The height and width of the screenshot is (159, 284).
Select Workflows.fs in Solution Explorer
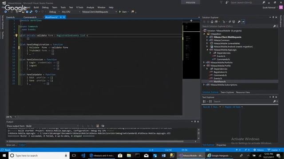tap(220, 81)
